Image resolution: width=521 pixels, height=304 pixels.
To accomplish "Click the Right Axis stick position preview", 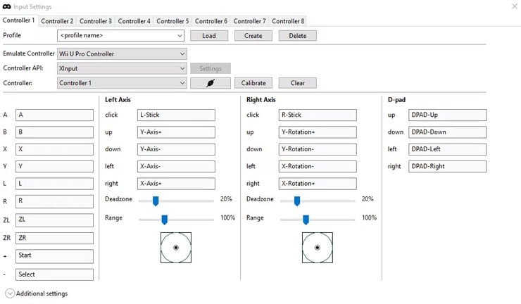I will coord(318,248).
